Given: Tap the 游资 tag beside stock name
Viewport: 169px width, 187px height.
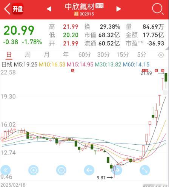Looking at the screenshot, I should point(99,6).
